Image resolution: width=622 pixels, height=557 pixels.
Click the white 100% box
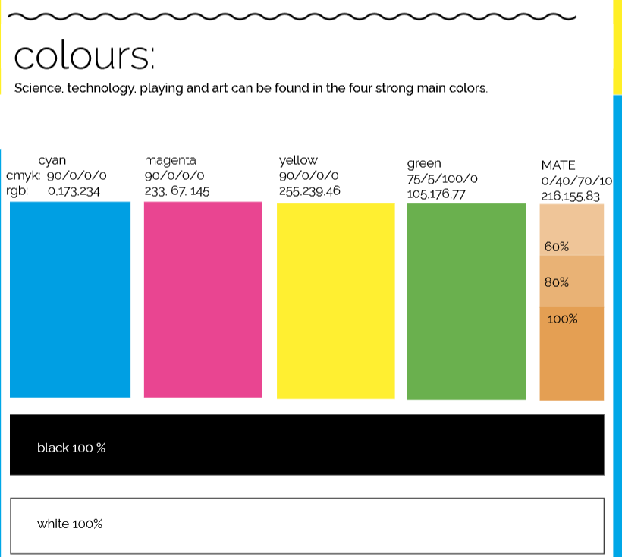306,525
